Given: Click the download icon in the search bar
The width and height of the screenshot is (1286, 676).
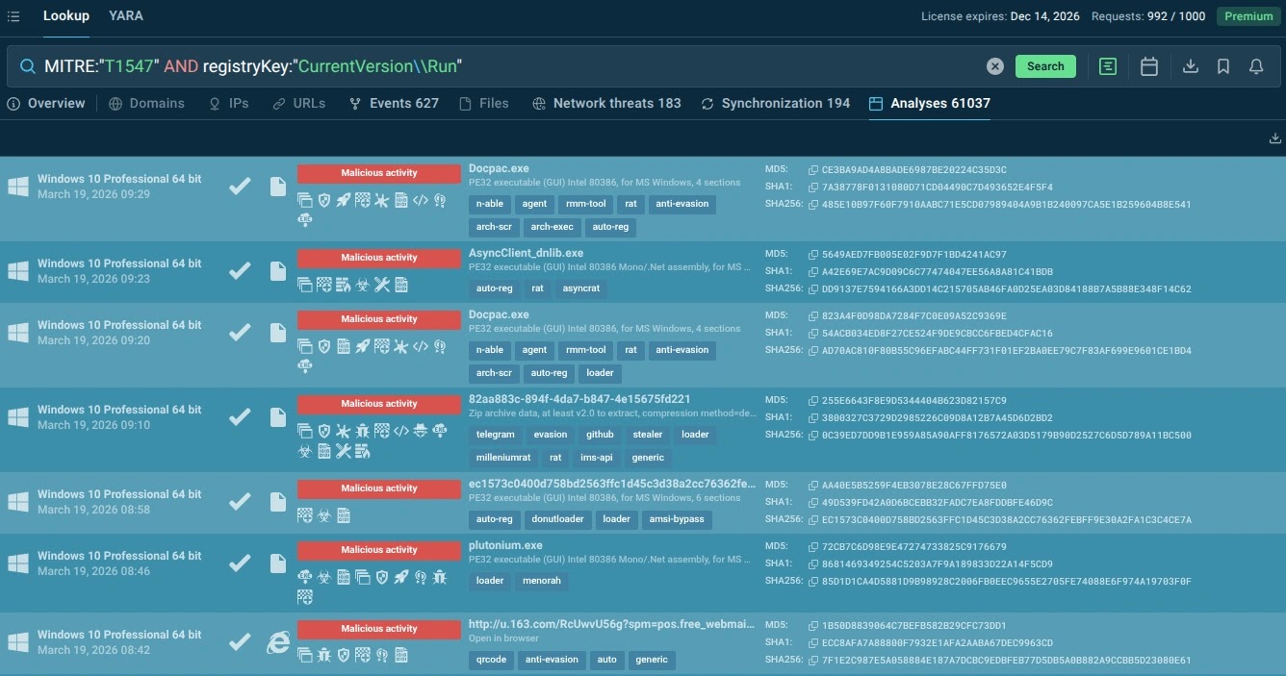Looking at the screenshot, I should [x=1191, y=66].
